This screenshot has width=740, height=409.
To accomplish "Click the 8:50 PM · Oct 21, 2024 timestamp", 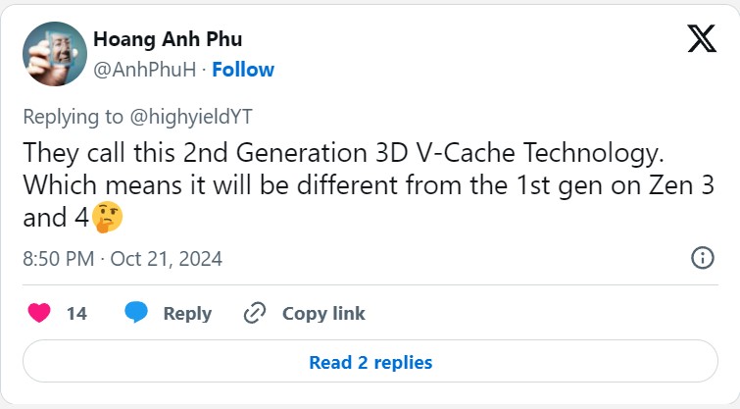I will point(123,259).
